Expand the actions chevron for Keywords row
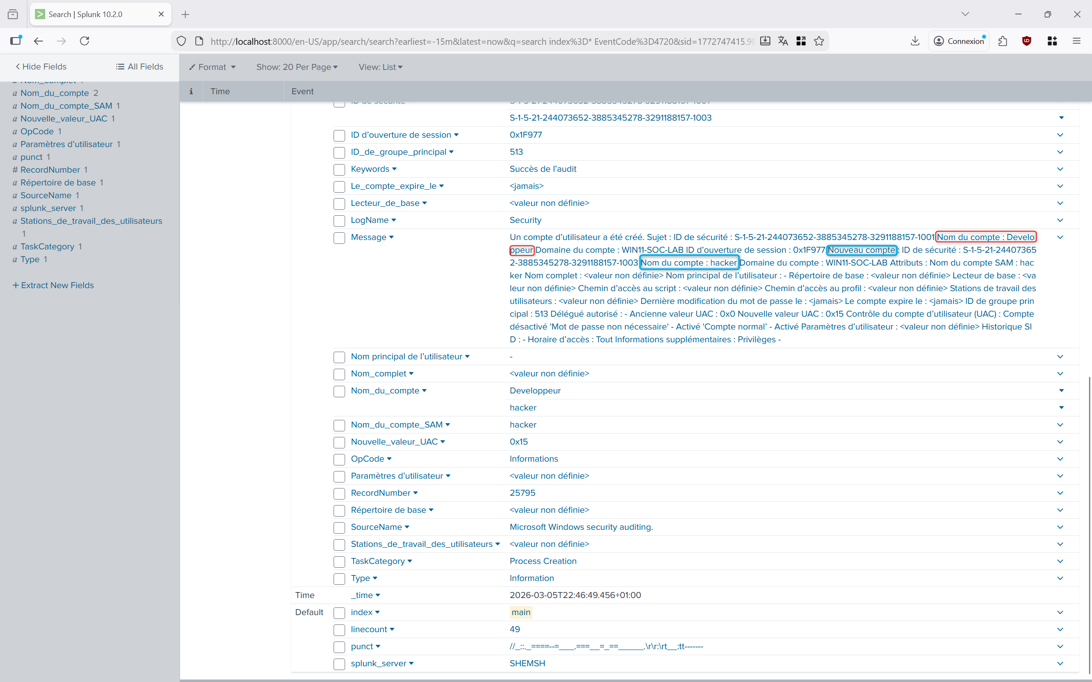 coord(1060,169)
